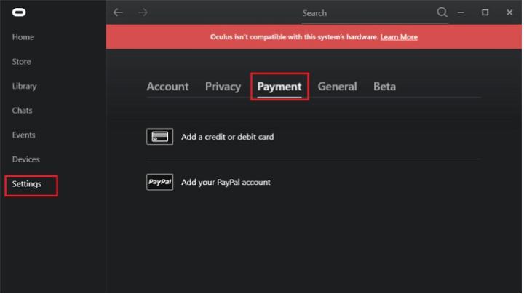
Task: Open the Account settings tab
Action: 167,87
